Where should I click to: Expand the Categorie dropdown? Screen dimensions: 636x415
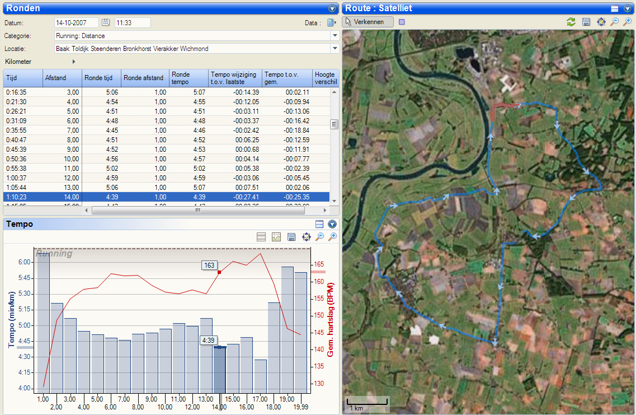coord(335,35)
